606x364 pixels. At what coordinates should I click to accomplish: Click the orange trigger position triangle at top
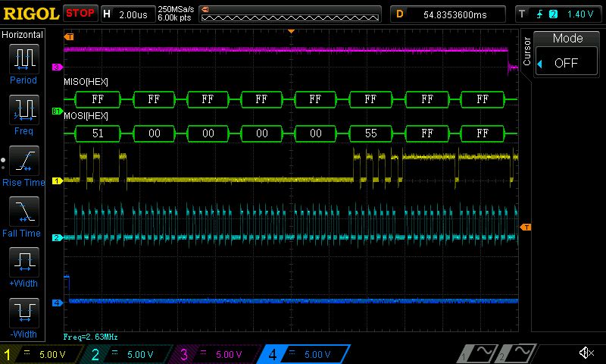292,31
